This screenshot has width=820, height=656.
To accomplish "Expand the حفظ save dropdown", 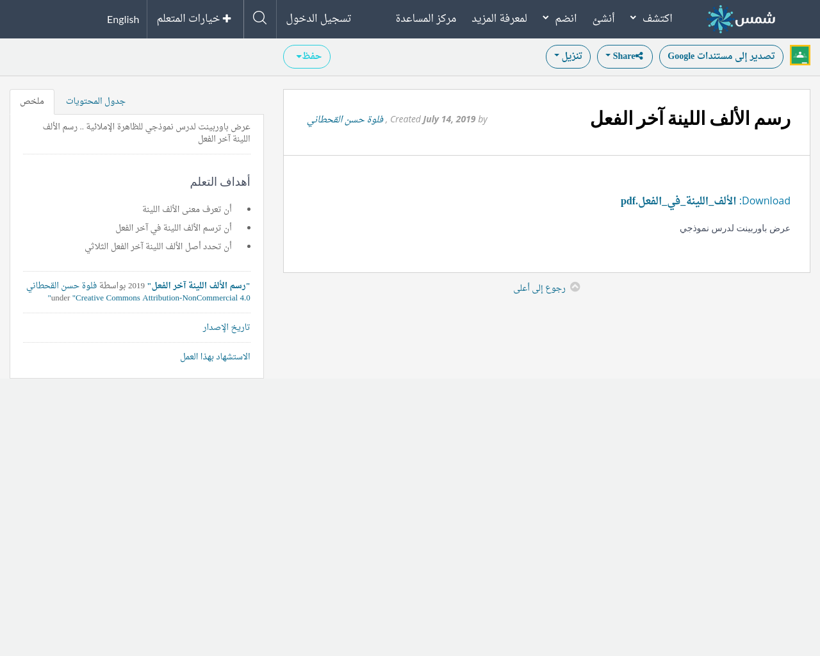I will (307, 56).
